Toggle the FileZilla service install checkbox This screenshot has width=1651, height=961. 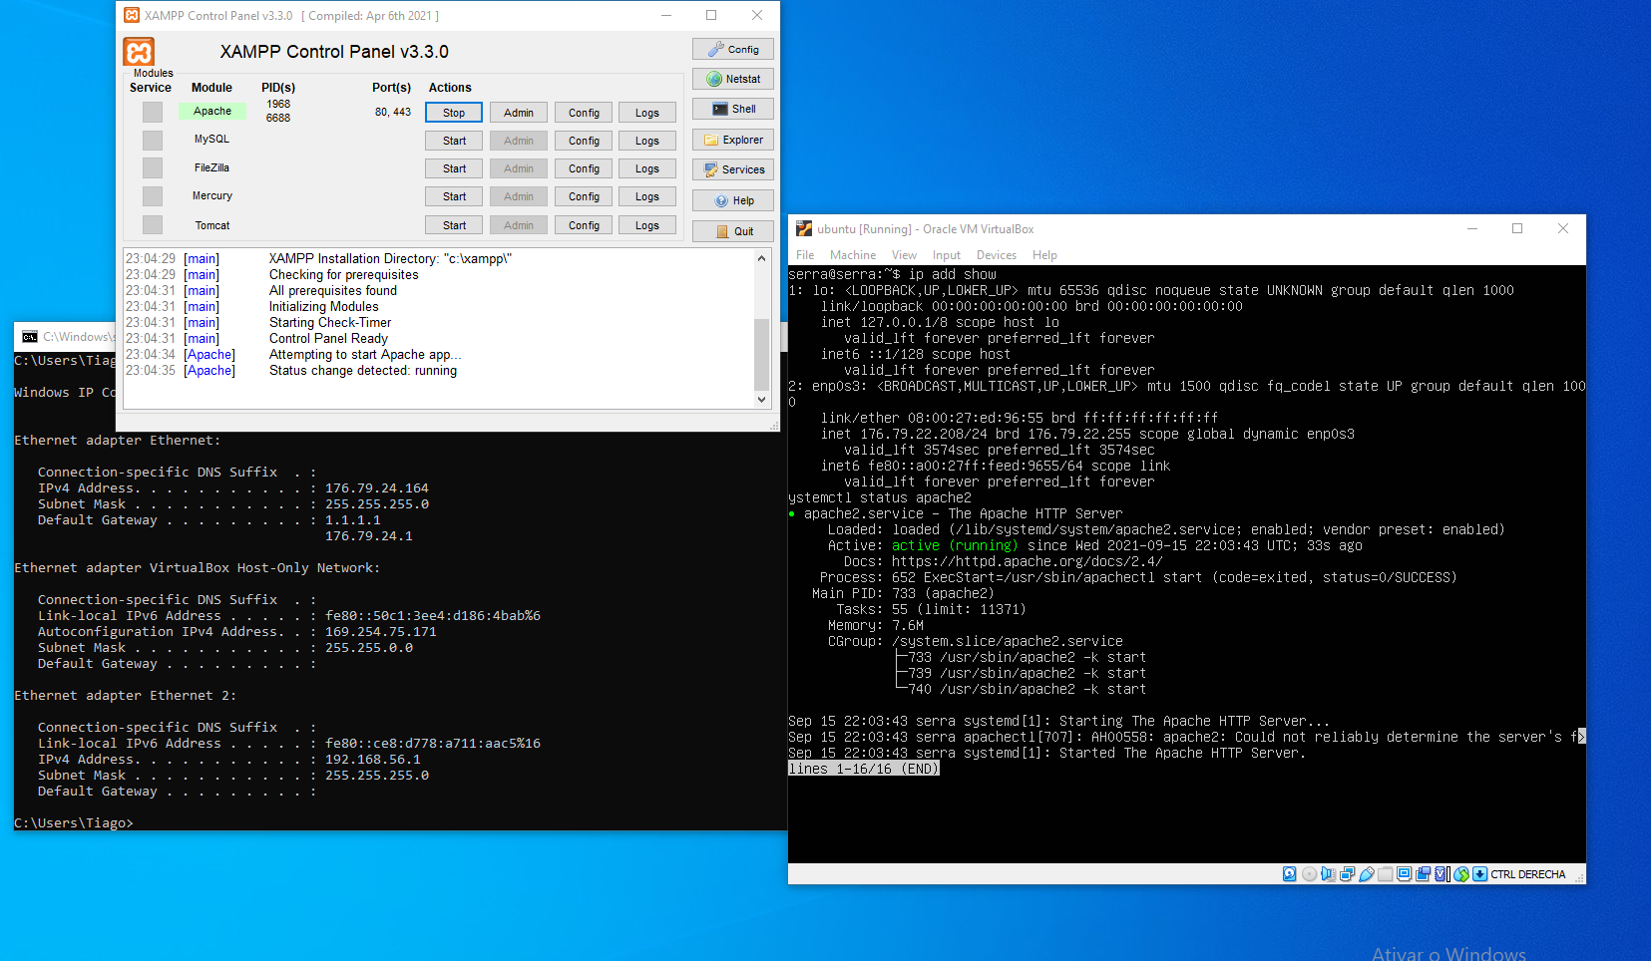pos(152,167)
